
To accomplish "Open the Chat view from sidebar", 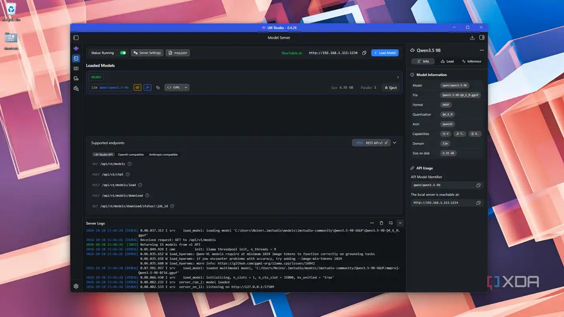I will 76,48.
